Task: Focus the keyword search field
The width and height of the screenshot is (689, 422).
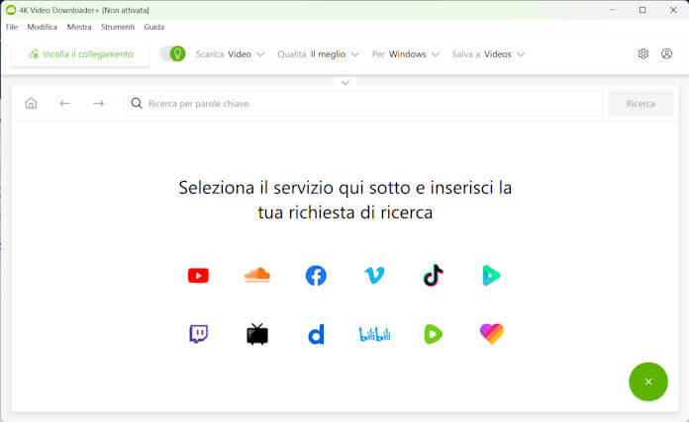Action: pyautogui.click(x=364, y=104)
